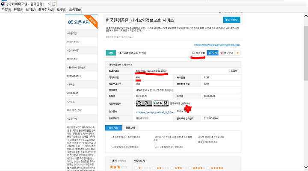This screenshot has height=171, width=308.
Task: Switch page language with ENGLISH button
Action: coord(231,20)
